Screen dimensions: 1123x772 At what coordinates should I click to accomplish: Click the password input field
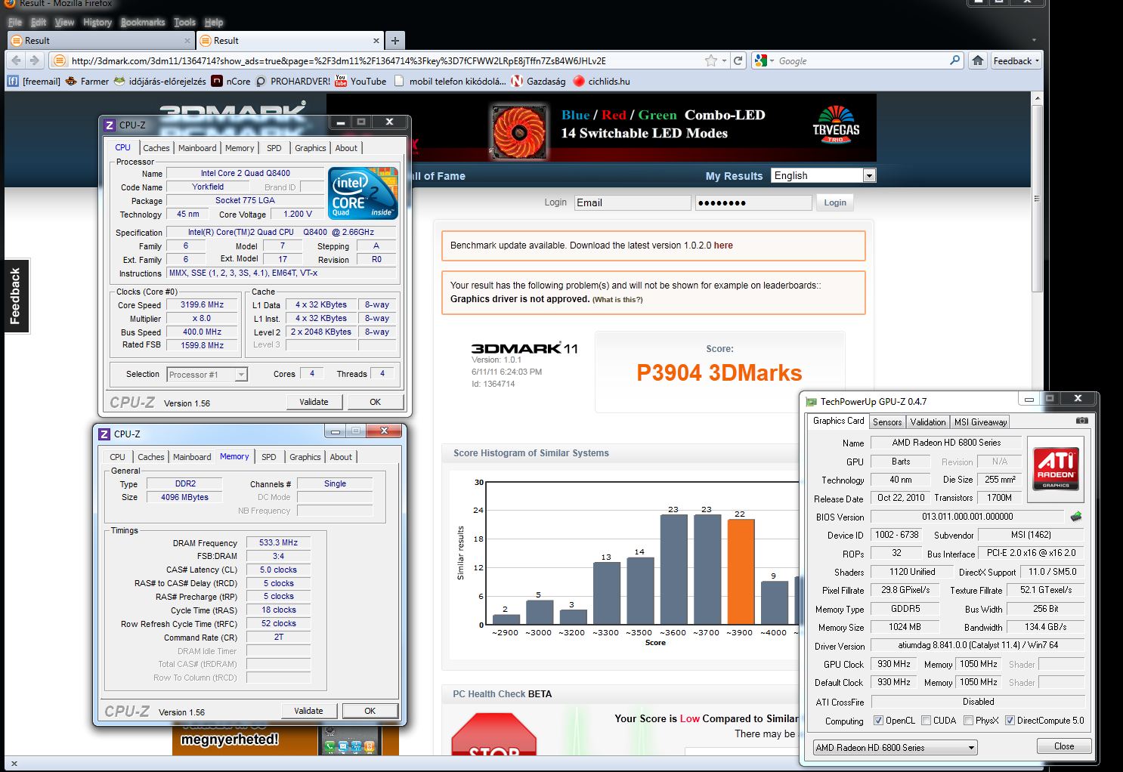(753, 202)
